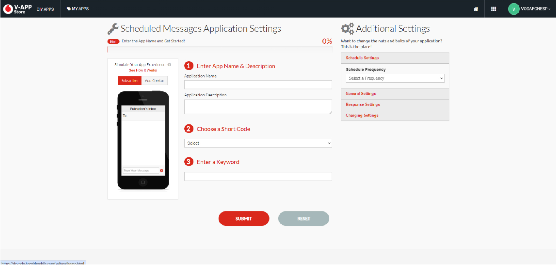
Task: Switch to the App Creator view
Action: [x=155, y=80]
